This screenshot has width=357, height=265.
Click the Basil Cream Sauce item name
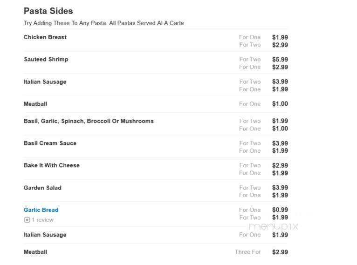pyautogui.click(x=50, y=143)
